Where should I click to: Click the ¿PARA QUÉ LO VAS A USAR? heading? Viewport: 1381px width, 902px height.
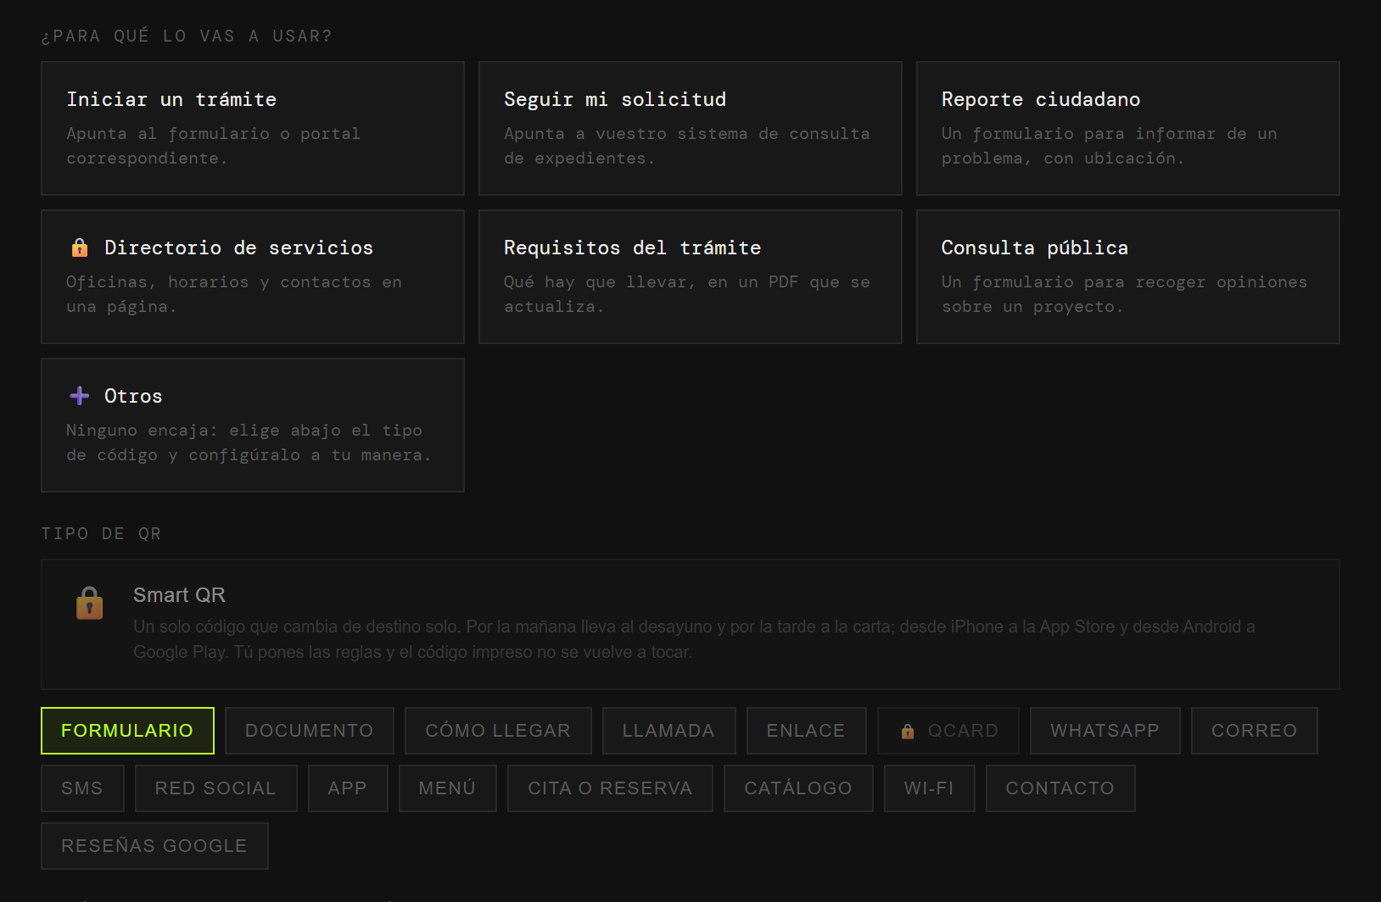click(x=187, y=36)
